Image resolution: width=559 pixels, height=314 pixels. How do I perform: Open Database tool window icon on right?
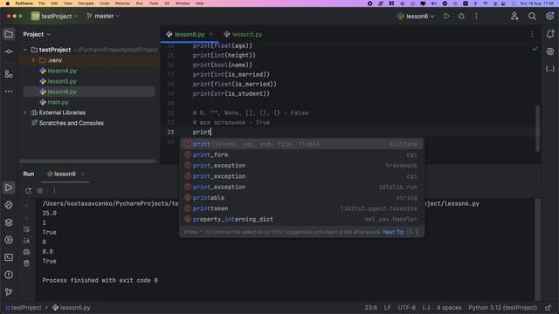pos(550,69)
